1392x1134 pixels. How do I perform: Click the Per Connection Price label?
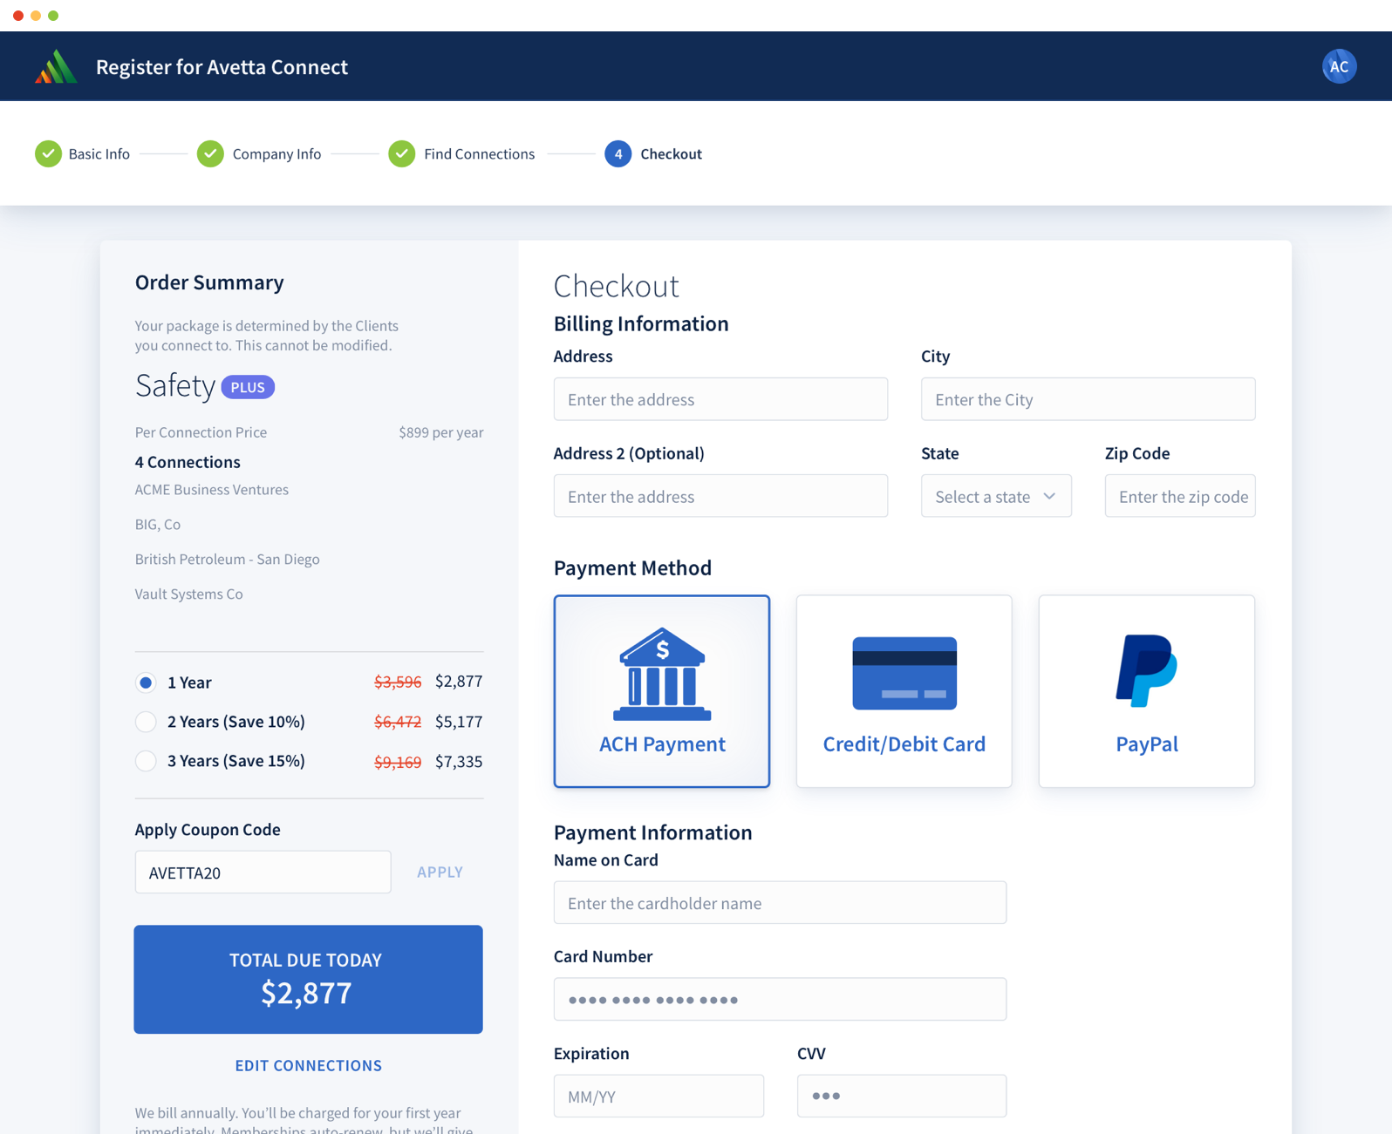[201, 432]
